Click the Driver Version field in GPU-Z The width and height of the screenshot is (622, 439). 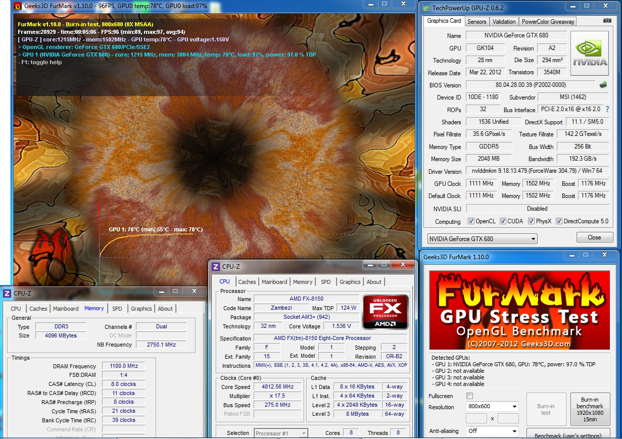click(x=538, y=171)
